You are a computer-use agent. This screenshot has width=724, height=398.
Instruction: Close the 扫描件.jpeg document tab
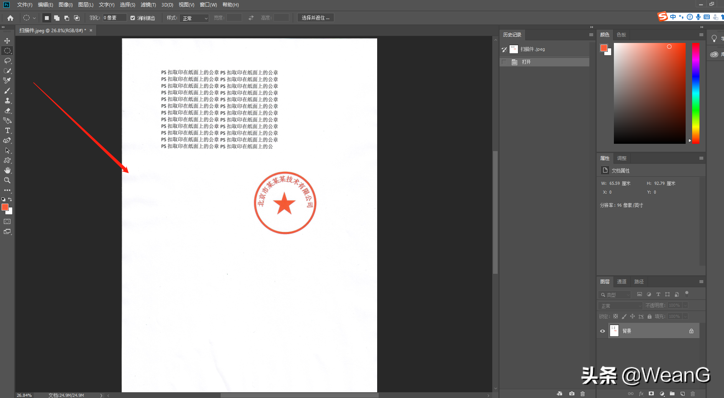(91, 30)
